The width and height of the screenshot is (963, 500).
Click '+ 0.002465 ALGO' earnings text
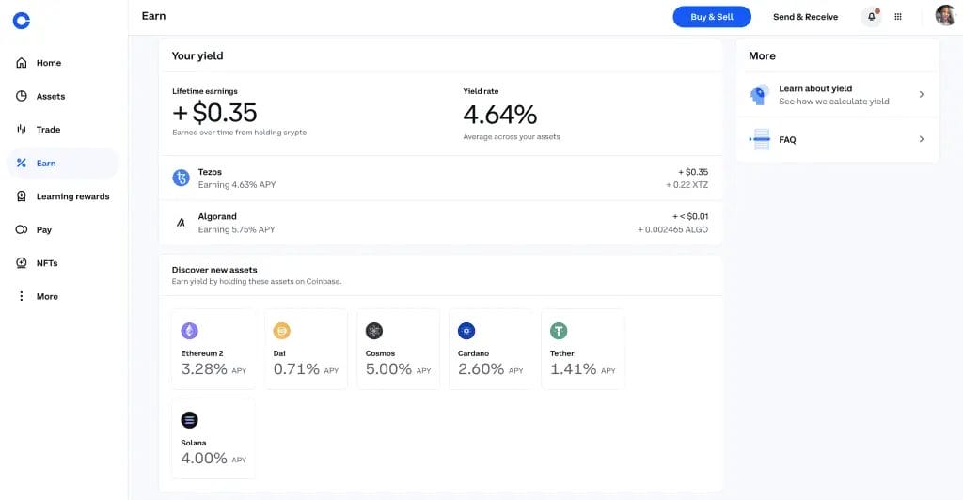(x=672, y=229)
